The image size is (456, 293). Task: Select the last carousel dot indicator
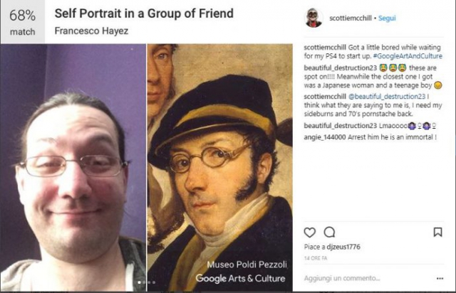(154, 282)
